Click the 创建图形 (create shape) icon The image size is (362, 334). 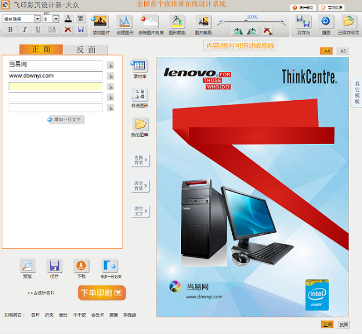(124, 22)
